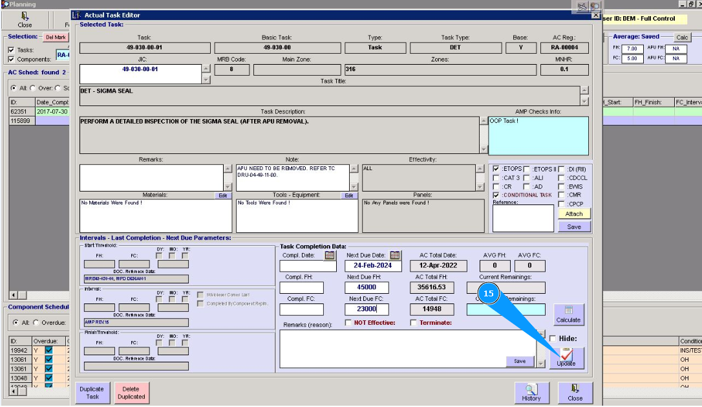Image resolution: width=702 pixels, height=407 pixels.
Task: Toggle the ETOPS checkbox
Action: (x=496, y=169)
